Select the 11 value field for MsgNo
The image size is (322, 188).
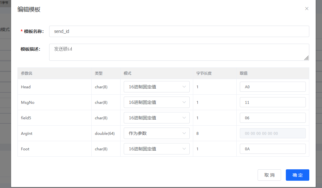point(273,102)
